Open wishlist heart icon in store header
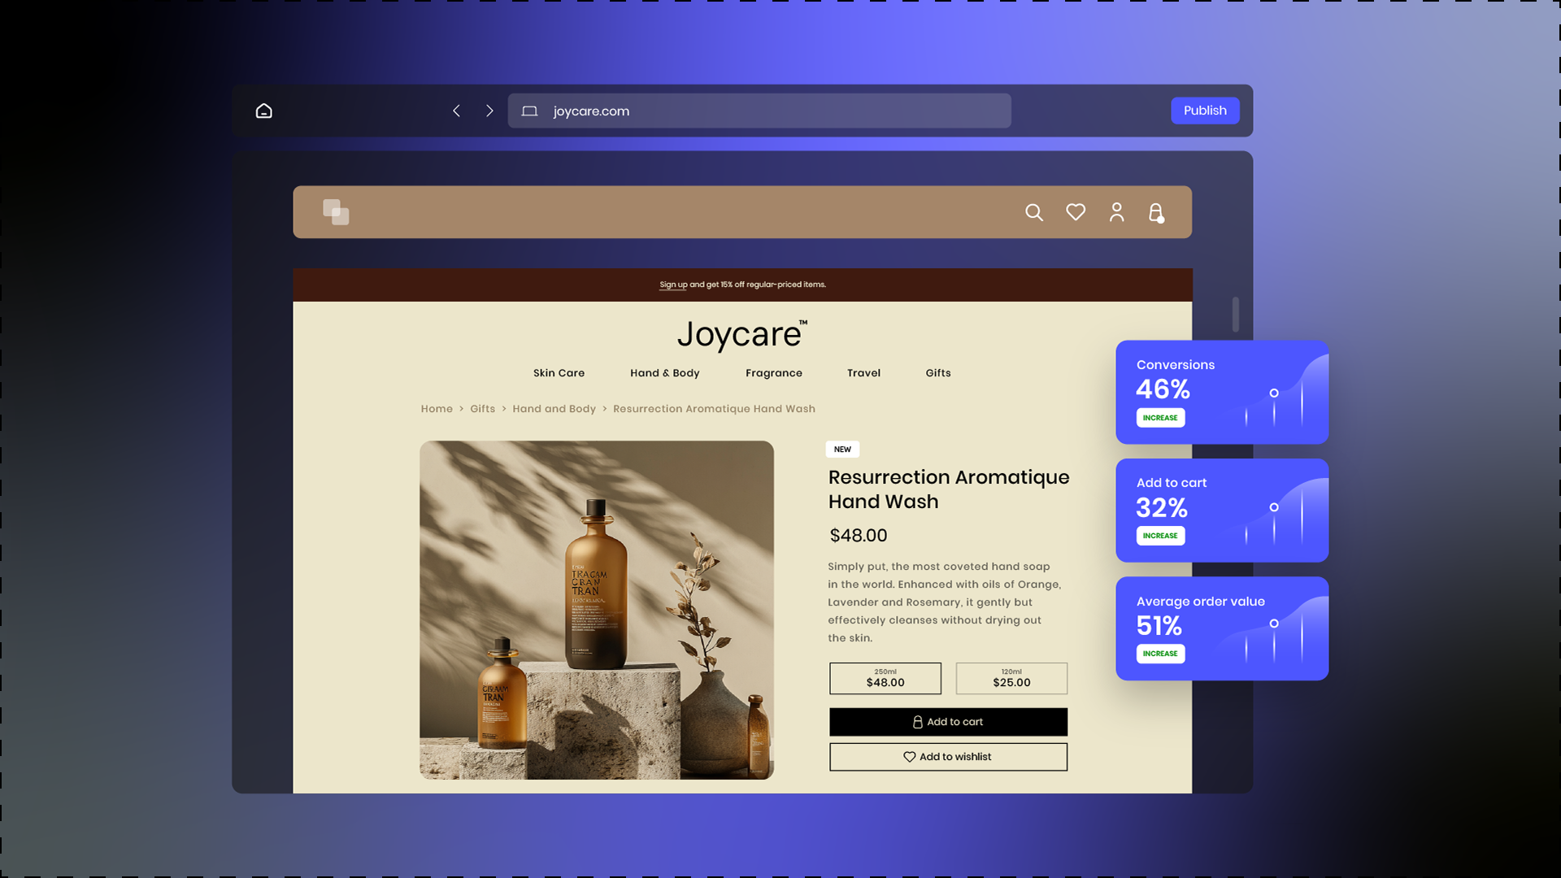Viewport: 1561px width, 878px height. pos(1076,212)
